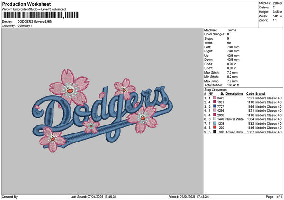Viewport: 284px width, 200px height.
Task: Click the Brand column header
Action: pos(260,94)
